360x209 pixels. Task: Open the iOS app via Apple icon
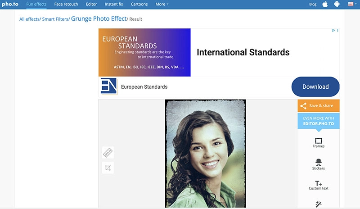[325, 5]
